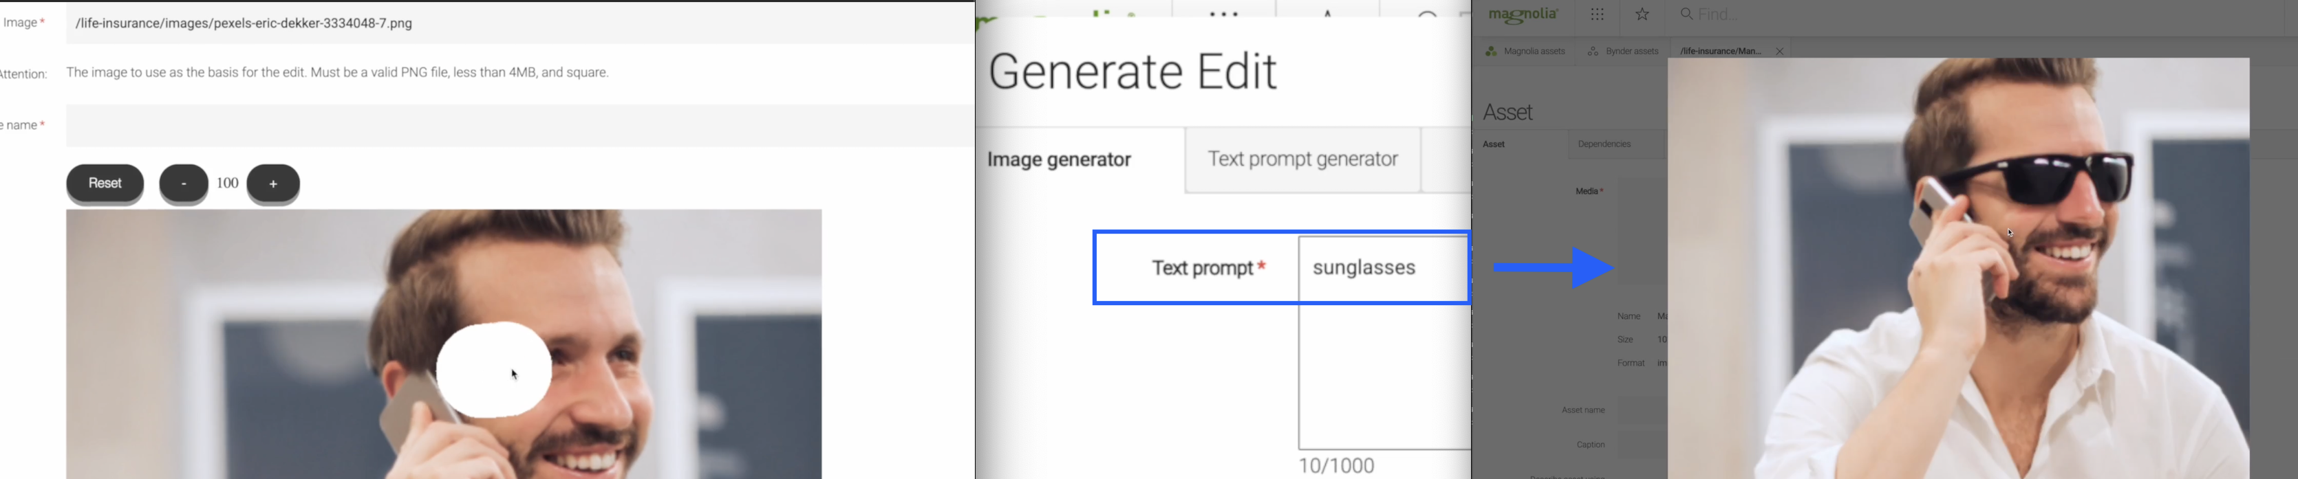Select the Image generator tab
Viewport: 2298px width, 479px height.
pyautogui.click(x=1059, y=160)
